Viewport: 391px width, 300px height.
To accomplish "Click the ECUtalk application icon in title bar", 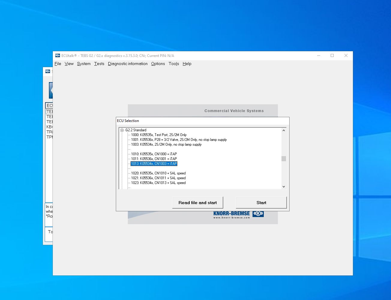I will pyautogui.click(x=57, y=55).
